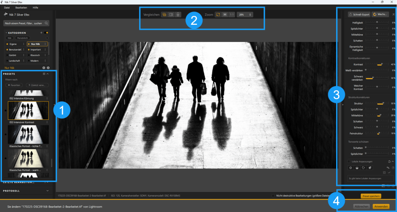Open options dots for 052 Intensive Körnung preset
397x212 pixels.
[x=47, y=98]
